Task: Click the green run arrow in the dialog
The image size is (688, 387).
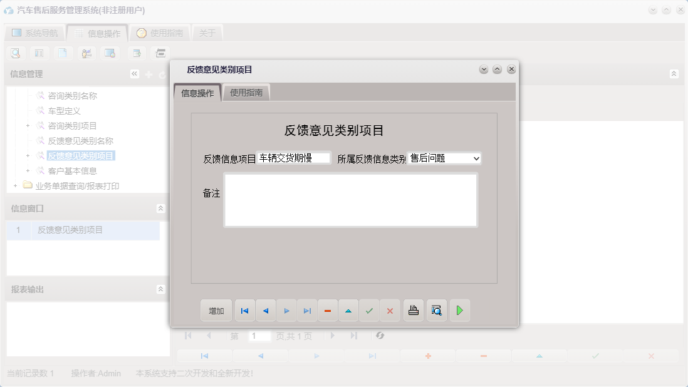Action: click(459, 310)
